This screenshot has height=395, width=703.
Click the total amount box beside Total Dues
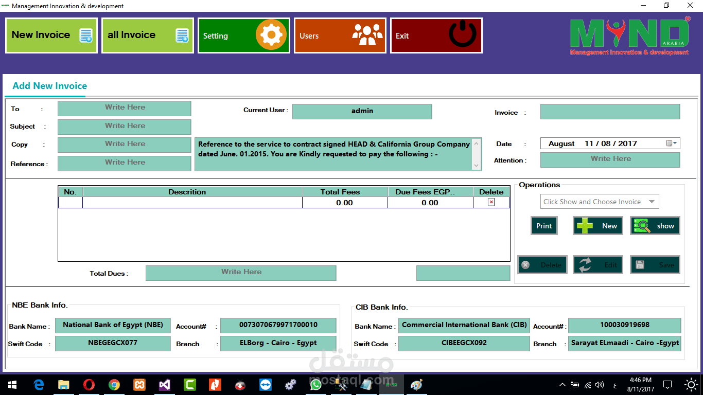pos(463,273)
